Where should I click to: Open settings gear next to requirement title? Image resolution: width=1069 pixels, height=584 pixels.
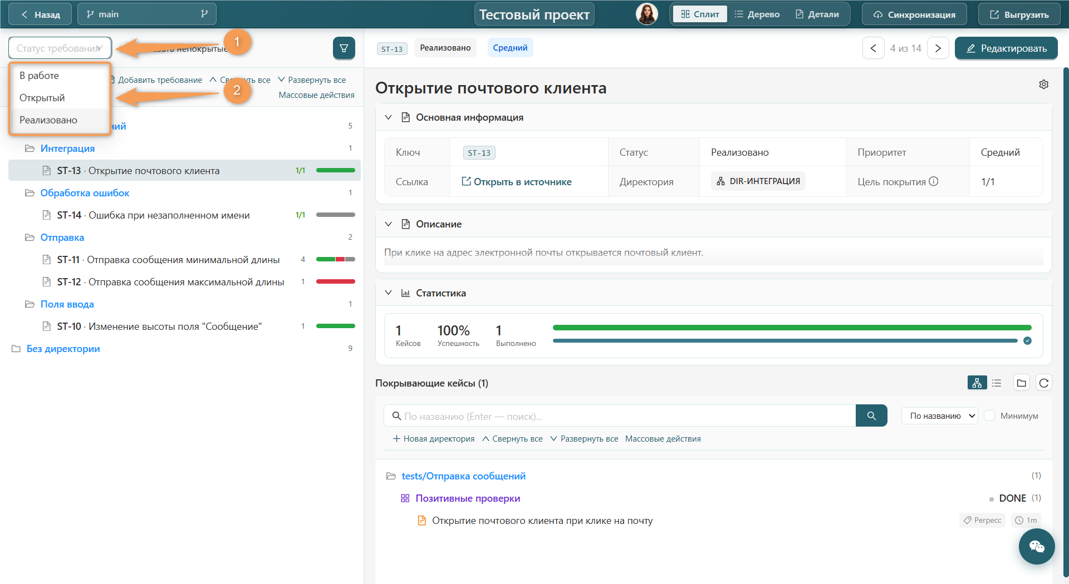click(x=1044, y=84)
